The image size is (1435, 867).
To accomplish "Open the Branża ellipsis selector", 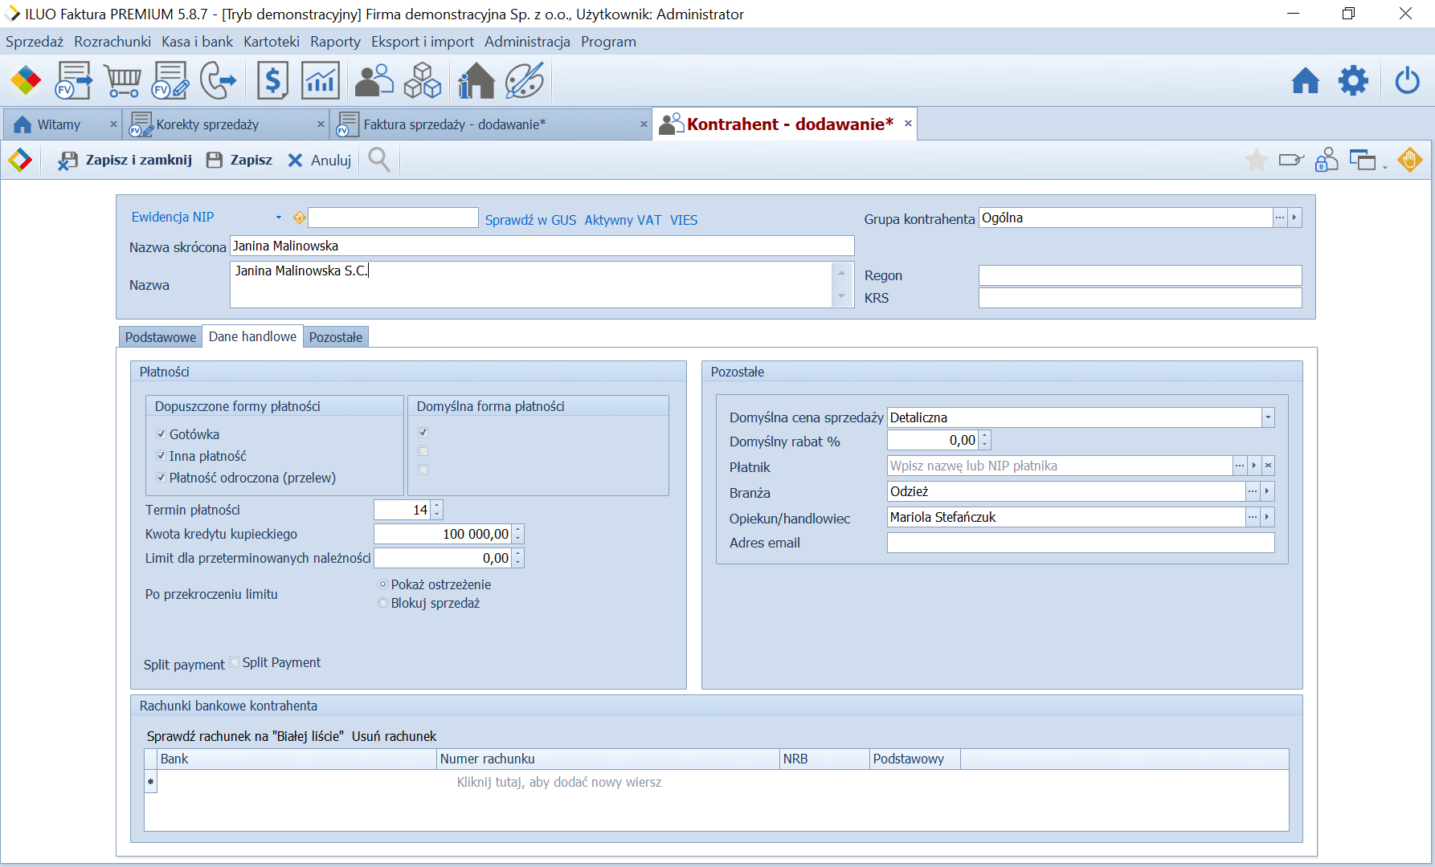I will click(x=1253, y=491).
